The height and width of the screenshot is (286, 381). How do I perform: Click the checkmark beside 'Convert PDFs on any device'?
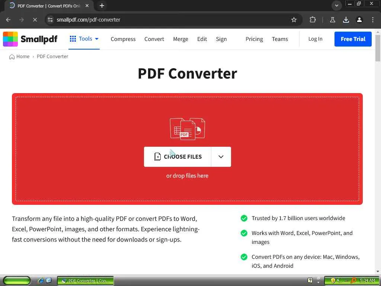pos(244,257)
